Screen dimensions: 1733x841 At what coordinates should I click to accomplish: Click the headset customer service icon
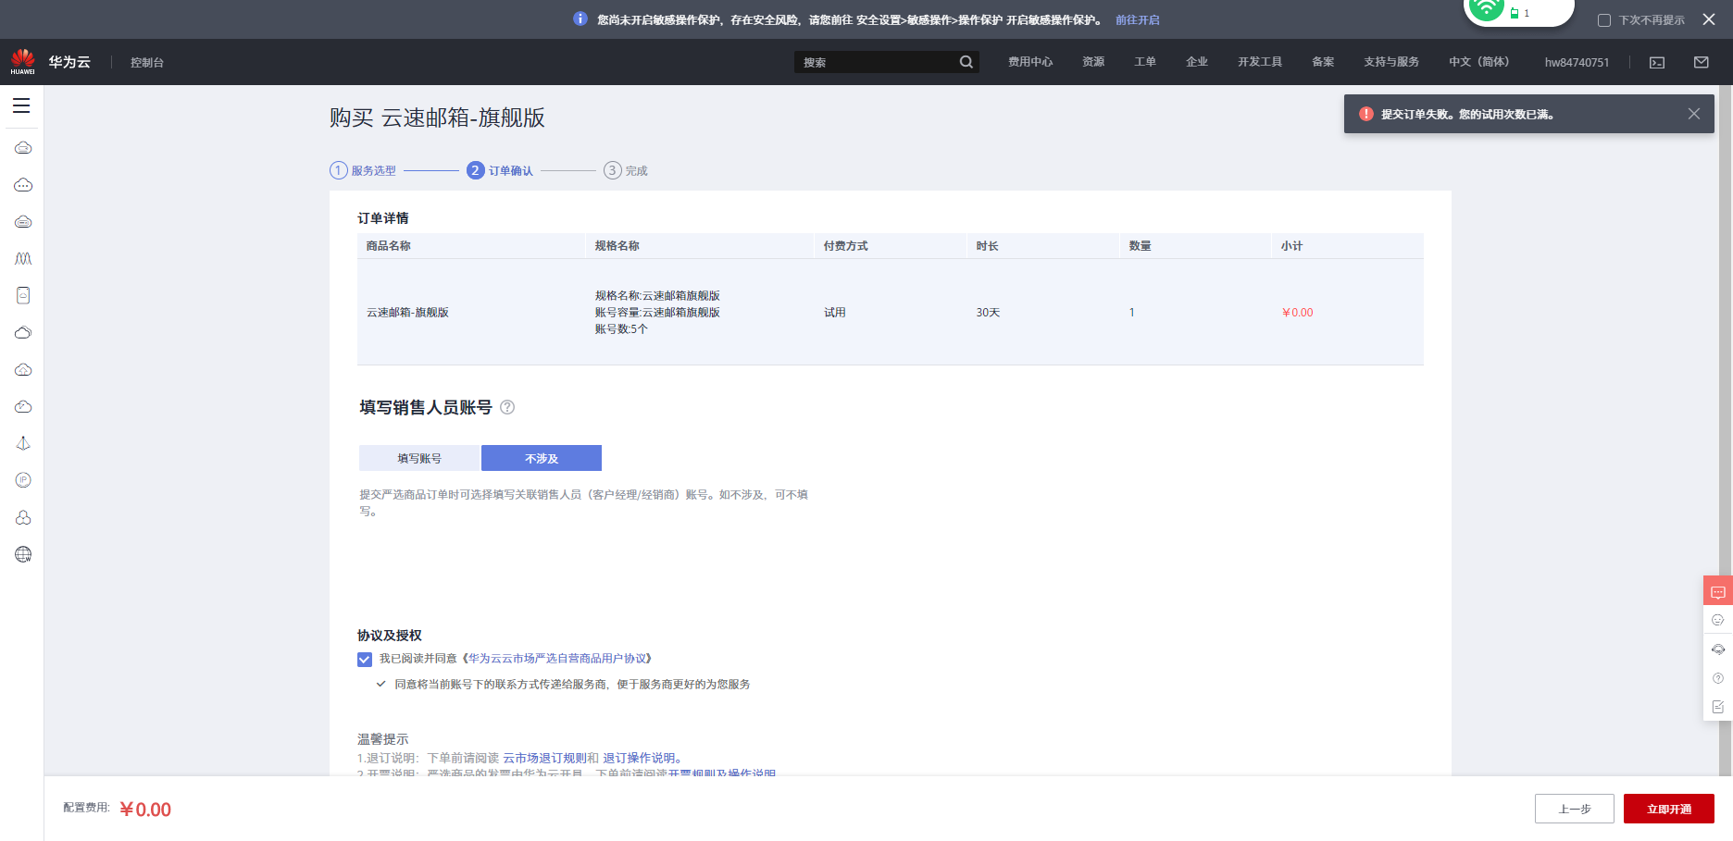pos(1718,649)
